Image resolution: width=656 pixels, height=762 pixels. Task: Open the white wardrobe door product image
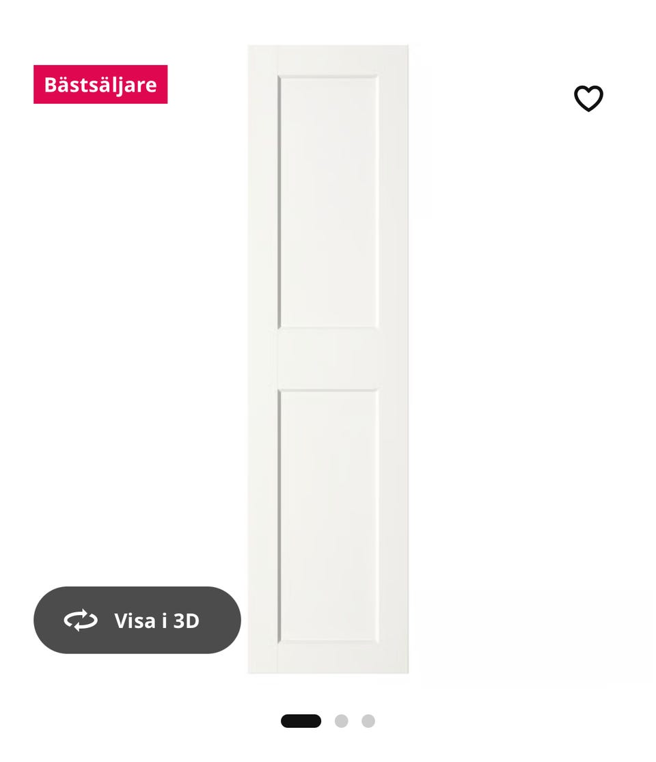(328, 359)
